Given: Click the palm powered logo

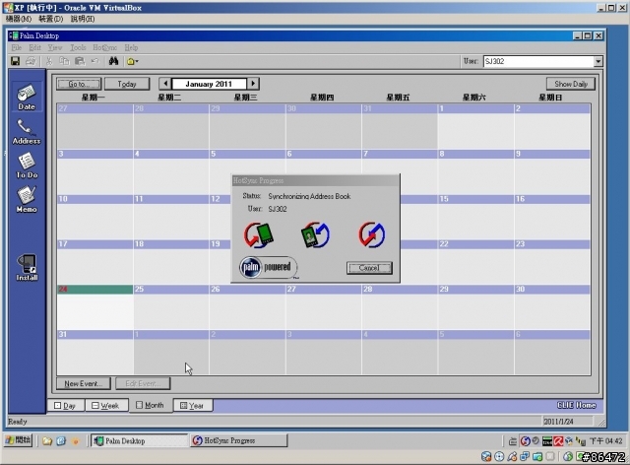Looking at the screenshot, I should (269, 268).
